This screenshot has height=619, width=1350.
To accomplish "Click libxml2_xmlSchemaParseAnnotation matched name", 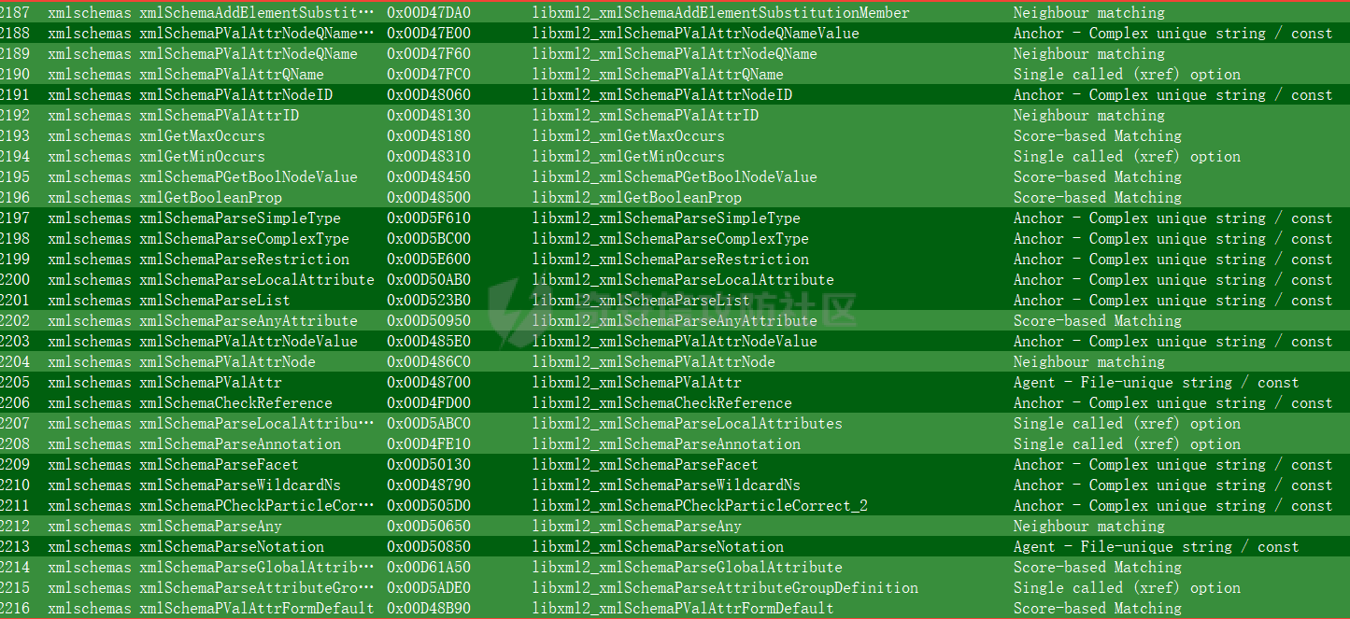I will [x=666, y=444].
